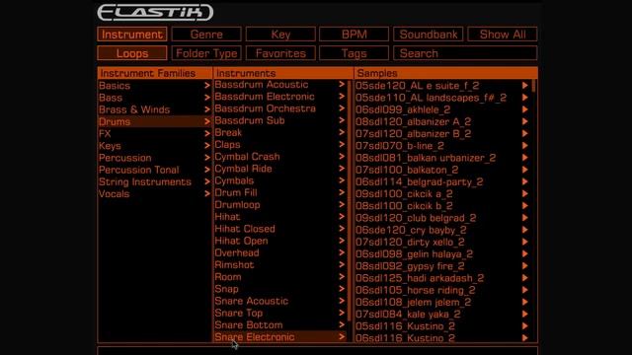Play sample 09sdl120_club belgrad_2

coord(524,218)
